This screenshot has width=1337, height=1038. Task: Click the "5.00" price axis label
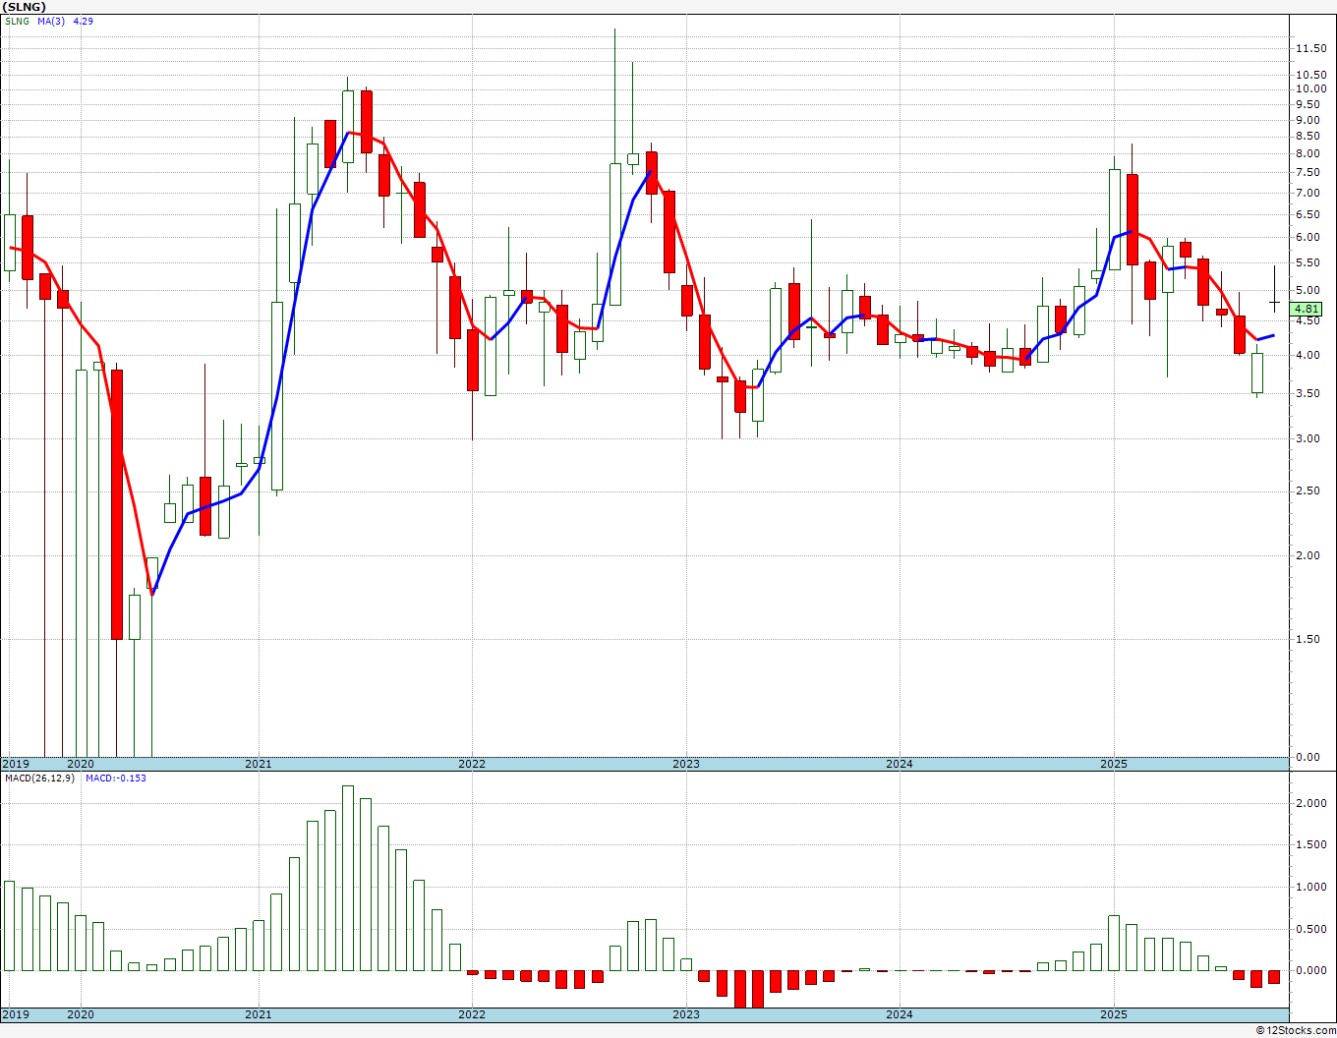1308,290
